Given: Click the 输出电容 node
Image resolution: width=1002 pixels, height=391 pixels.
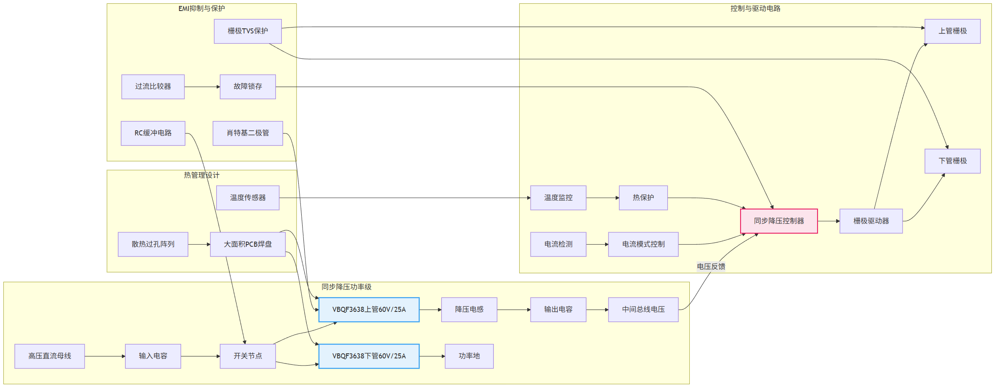Looking at the screenshot, I should [559, 310].
